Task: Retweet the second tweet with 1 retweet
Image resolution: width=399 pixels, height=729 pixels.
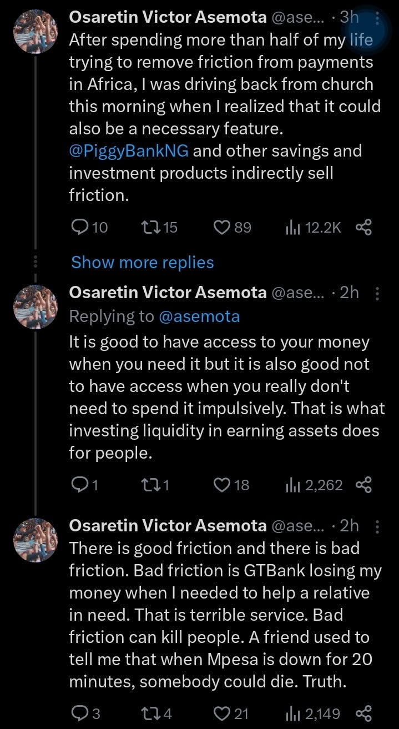Action: [155, 485]
